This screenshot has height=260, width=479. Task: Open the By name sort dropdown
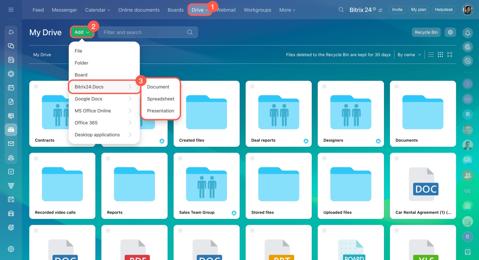click(409, 55)
